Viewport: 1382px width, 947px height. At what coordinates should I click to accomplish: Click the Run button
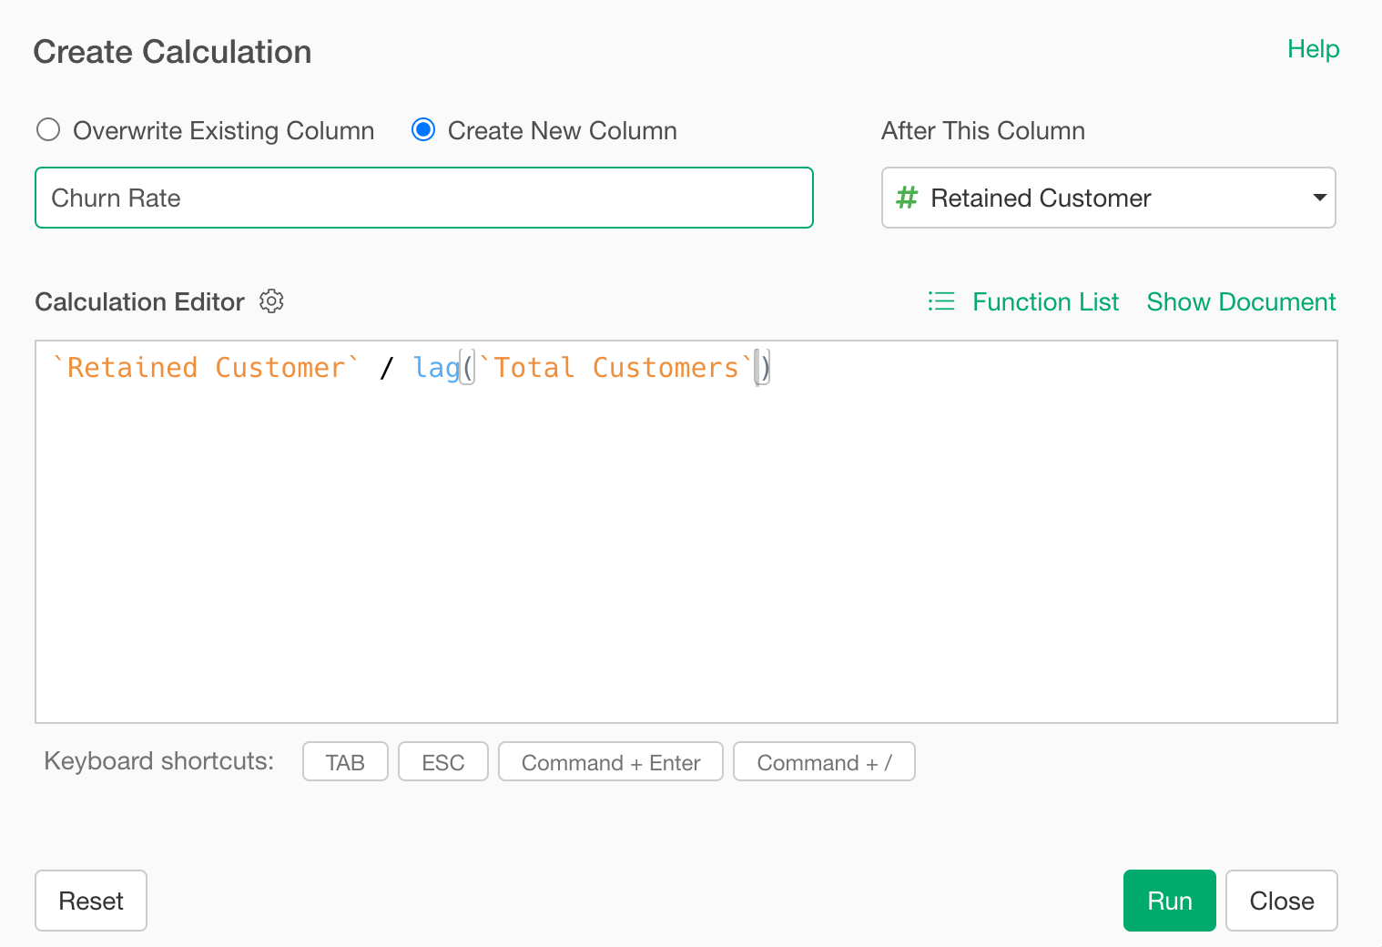1169,901
